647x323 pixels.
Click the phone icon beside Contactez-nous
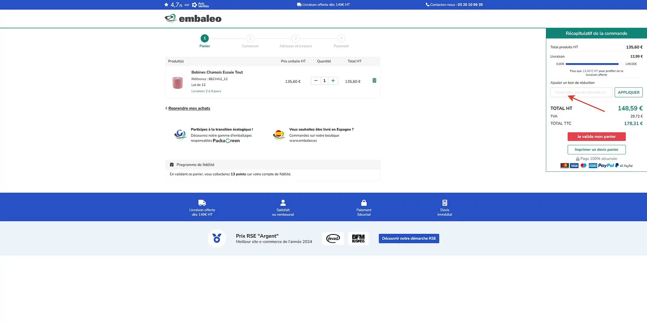click(427, 5)
